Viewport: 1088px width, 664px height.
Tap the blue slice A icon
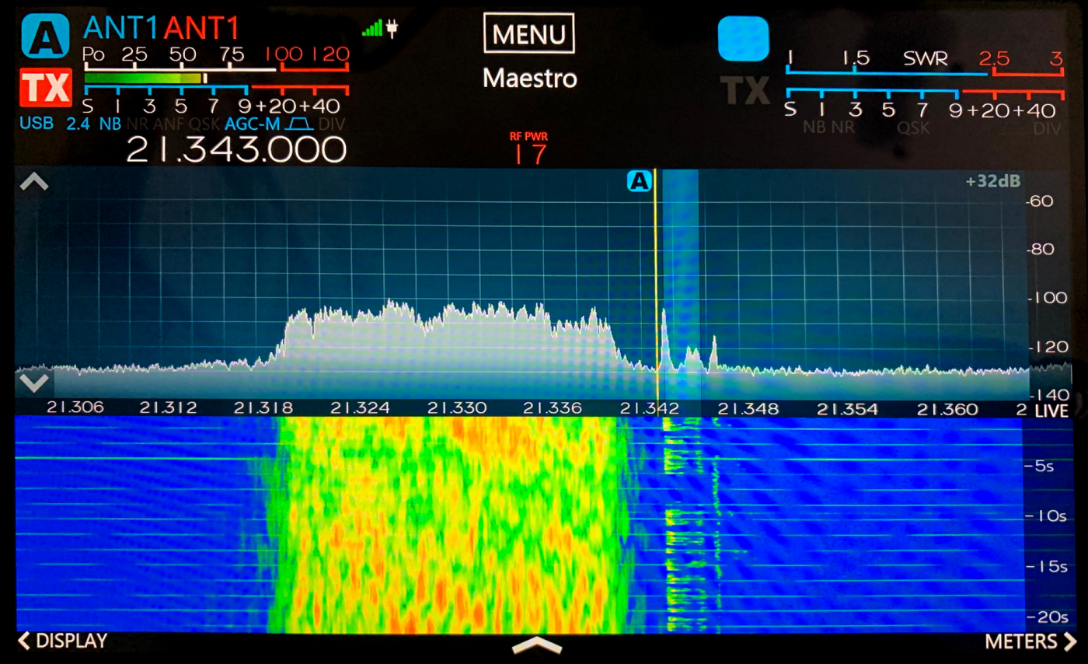click(45, 35)
